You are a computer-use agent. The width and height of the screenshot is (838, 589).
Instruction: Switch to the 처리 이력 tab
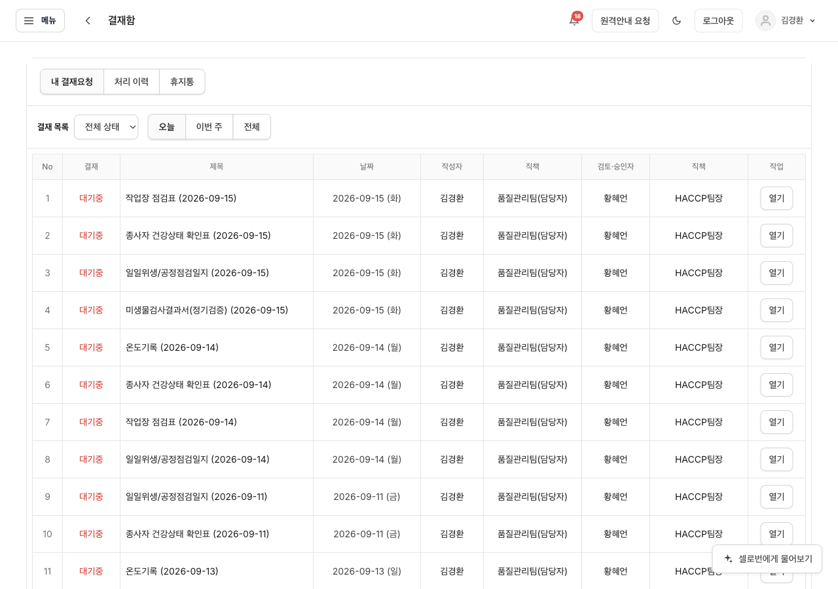tap(132, 82)
